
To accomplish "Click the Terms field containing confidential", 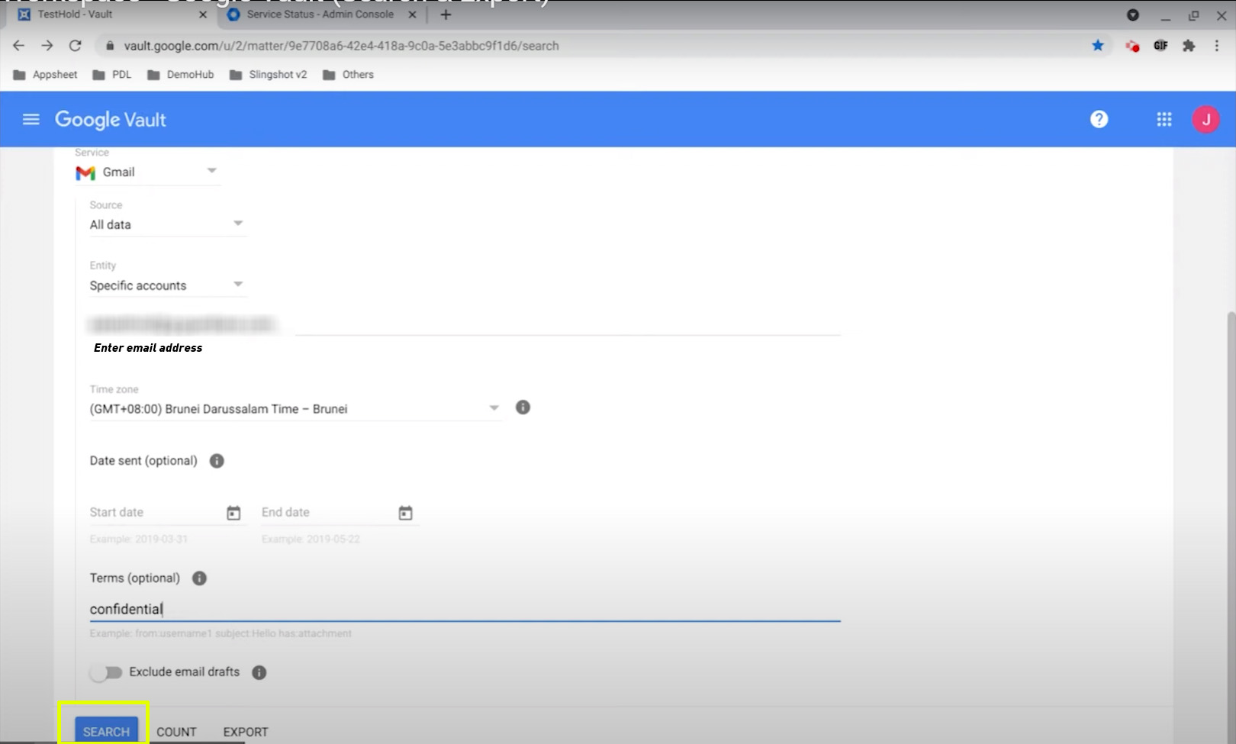I will pyautogui.click(x=465, y=609).
